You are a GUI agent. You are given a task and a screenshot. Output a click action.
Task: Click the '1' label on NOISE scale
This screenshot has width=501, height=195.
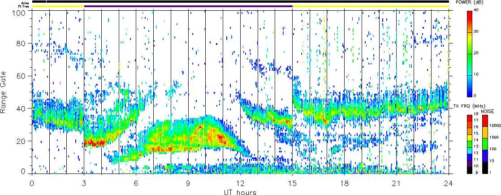tap(491, 172)
